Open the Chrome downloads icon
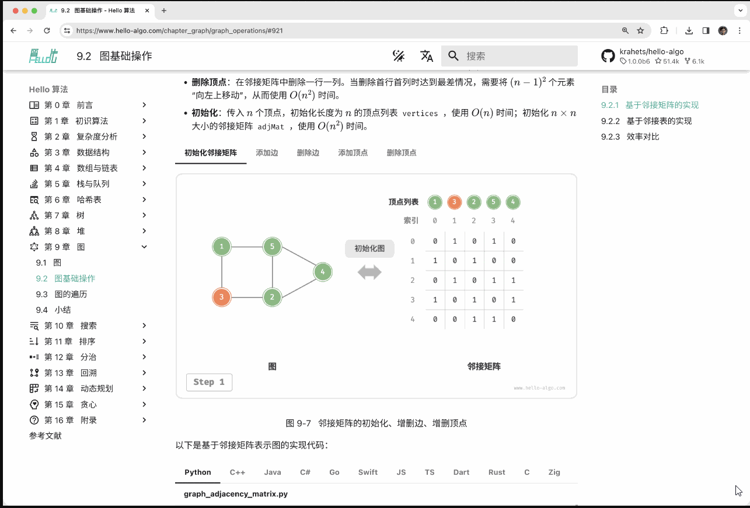750x508 pixels. (x=689, y=30)
